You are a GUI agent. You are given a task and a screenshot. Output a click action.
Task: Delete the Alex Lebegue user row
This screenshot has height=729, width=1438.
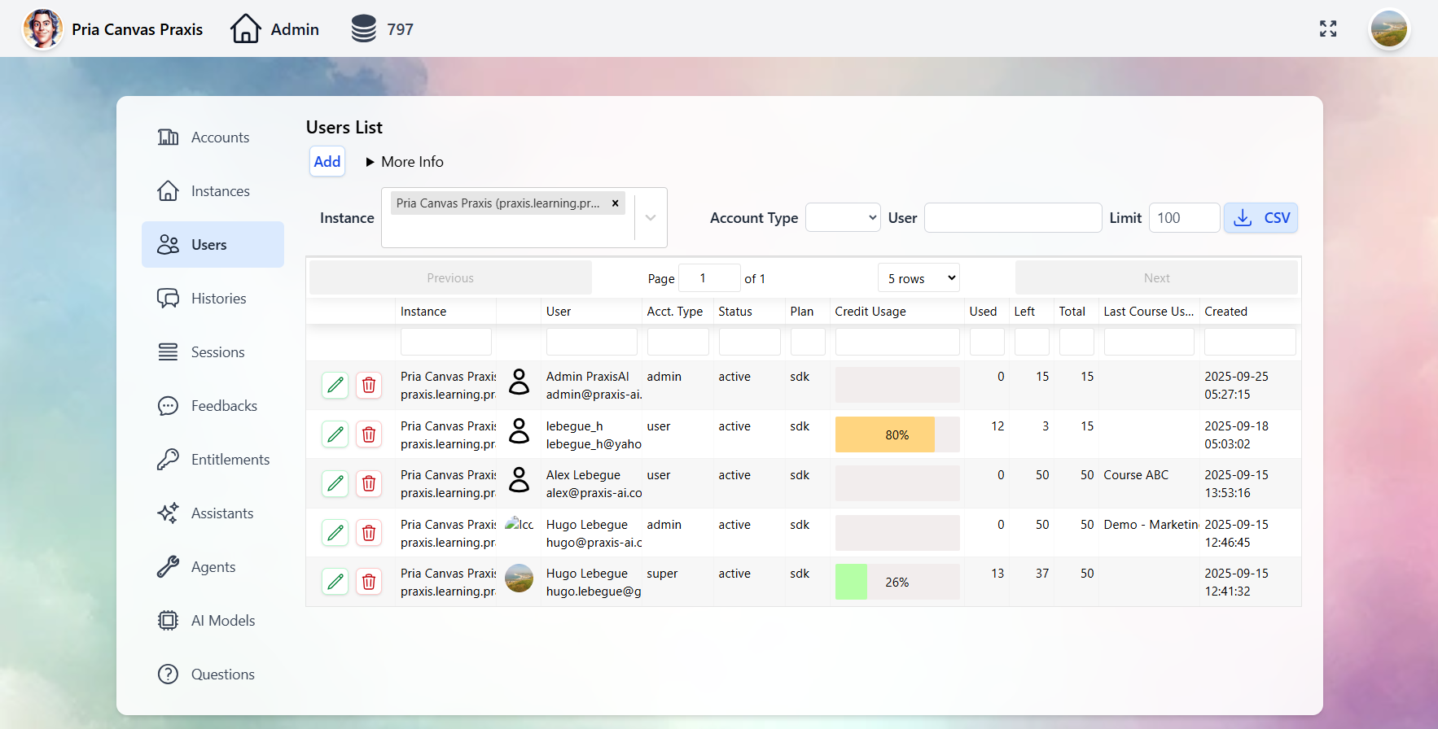(x=369, y=483)
